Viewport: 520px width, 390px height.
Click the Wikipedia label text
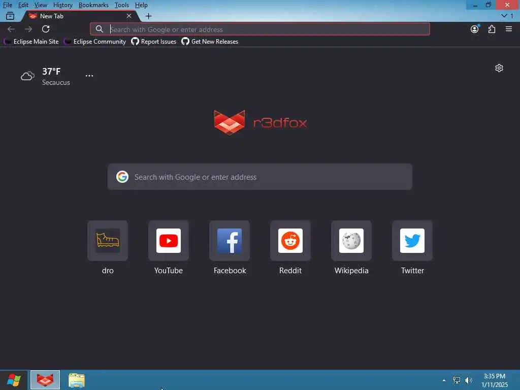[x=351, y=270]
